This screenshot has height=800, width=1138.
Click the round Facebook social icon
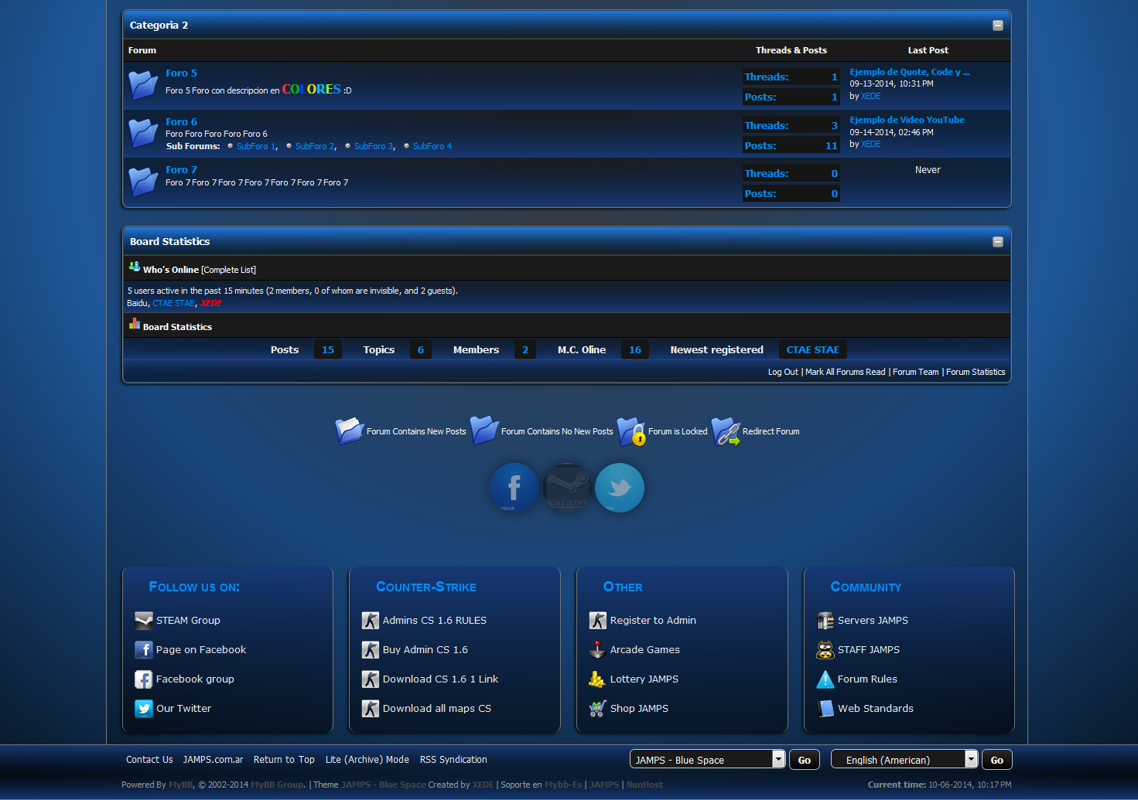tap(514, 488)
